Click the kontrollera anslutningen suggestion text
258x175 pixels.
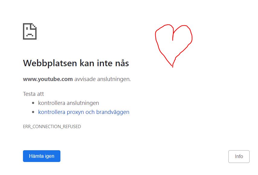(69, 103)
